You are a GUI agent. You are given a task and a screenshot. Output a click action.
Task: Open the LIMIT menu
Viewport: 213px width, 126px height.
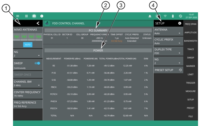(191, 74)
